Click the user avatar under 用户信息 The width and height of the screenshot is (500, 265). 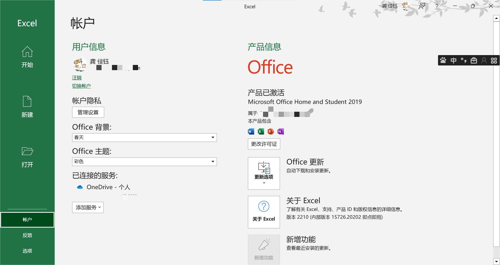click(79, 65)
